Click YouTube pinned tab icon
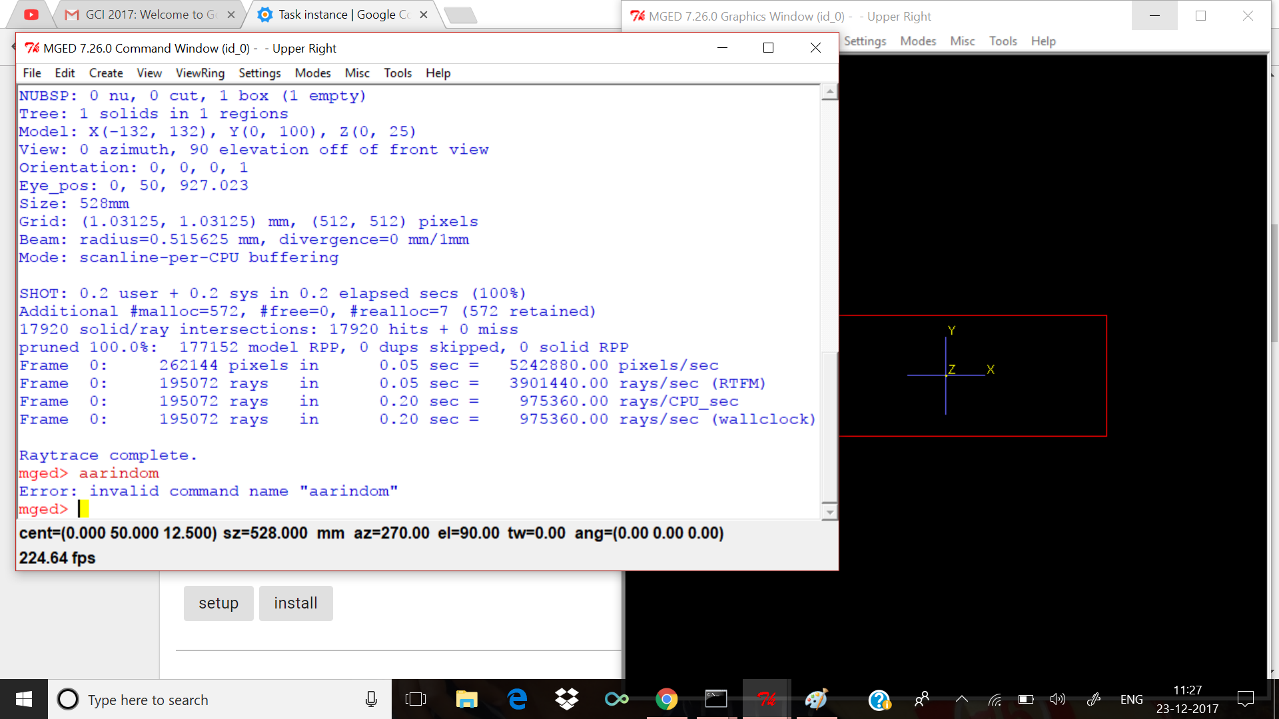1279x719 pixels. 31,15
